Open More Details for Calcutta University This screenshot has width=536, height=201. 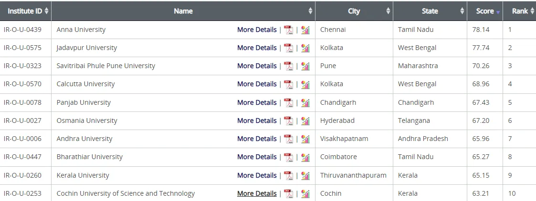(x=257, y=84)
